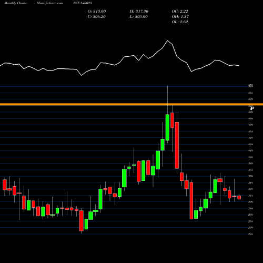Screen dimensions: 263x263
Task: Click the '554' price axis label
Action: [x=250, y=93]
